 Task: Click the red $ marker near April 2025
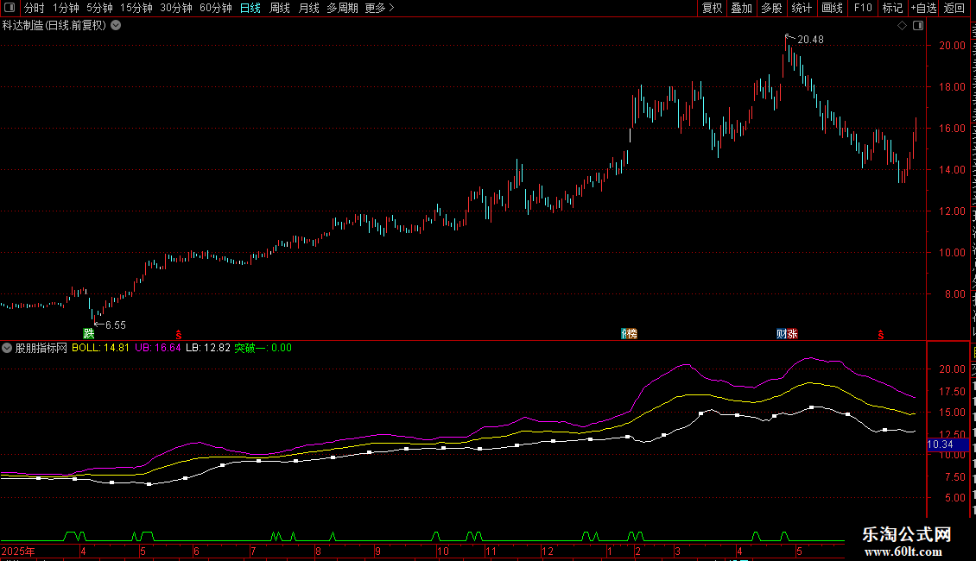pos(179,335)
